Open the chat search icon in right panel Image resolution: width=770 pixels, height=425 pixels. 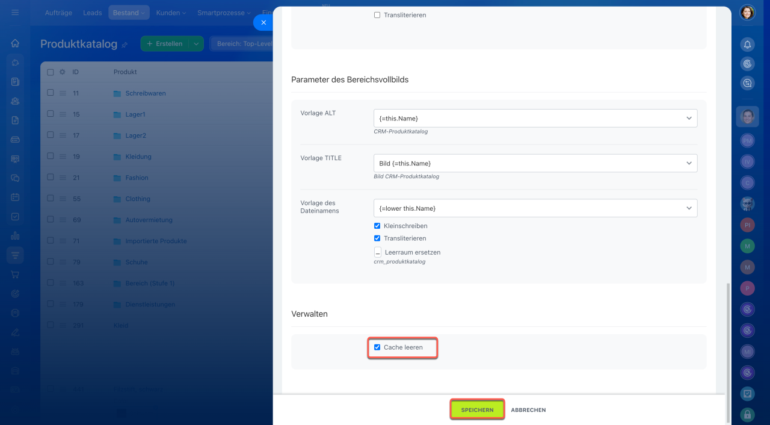(x=747, y=84)
